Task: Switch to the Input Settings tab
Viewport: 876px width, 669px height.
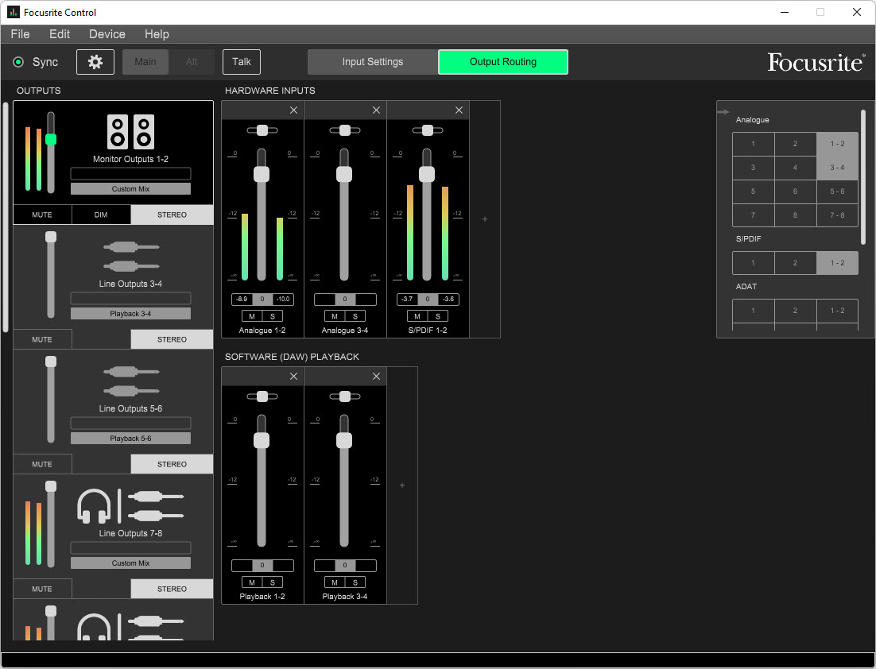Action: tap(373, 62)
